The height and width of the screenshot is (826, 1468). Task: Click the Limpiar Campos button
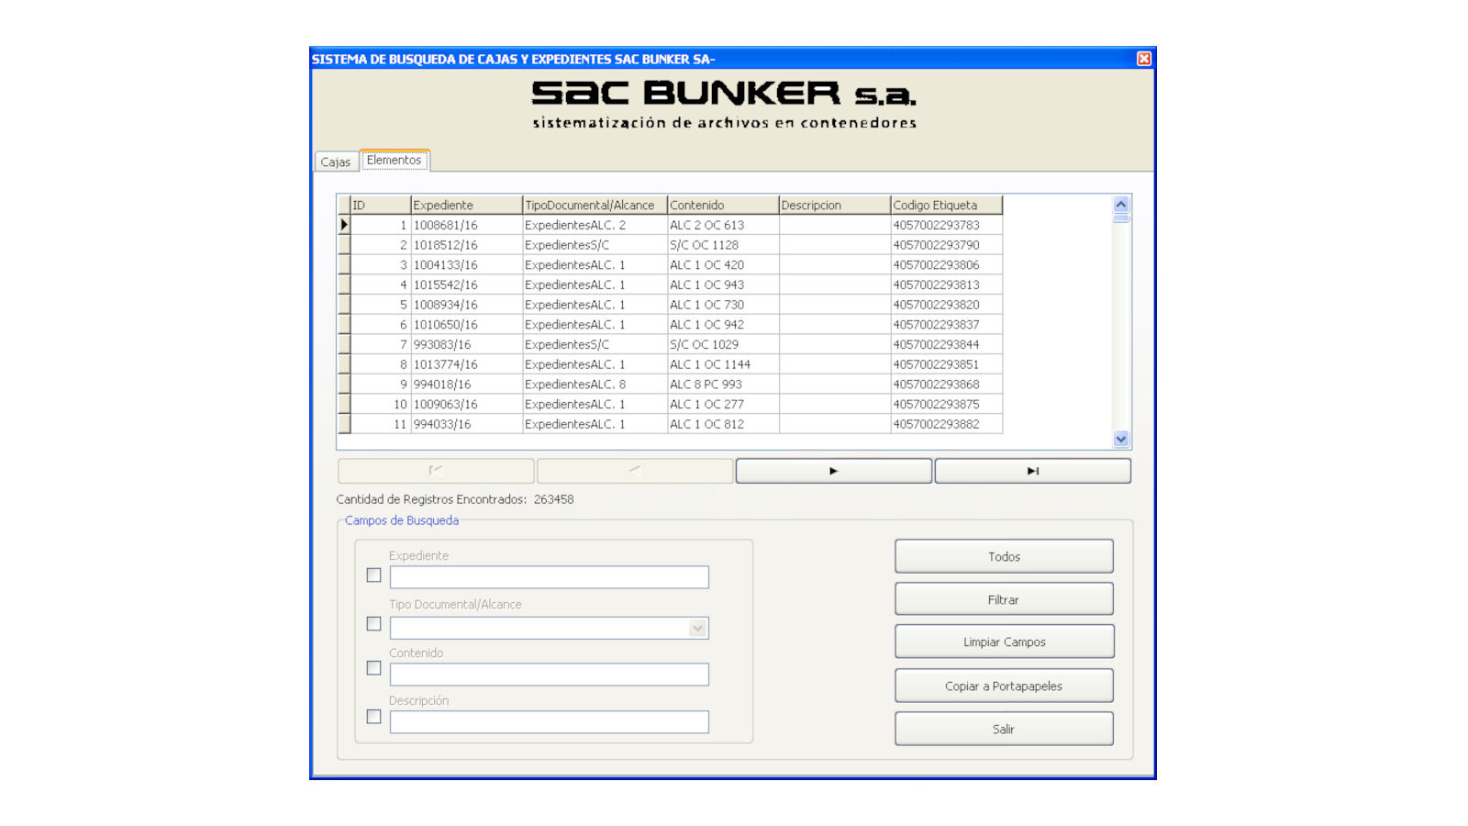[1004, 642]
